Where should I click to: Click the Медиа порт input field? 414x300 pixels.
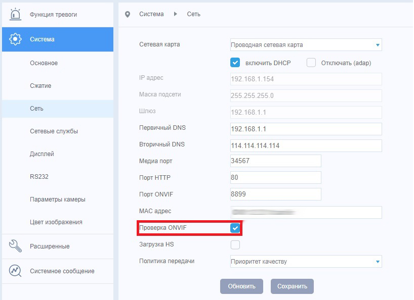click(x=275, y=161)
